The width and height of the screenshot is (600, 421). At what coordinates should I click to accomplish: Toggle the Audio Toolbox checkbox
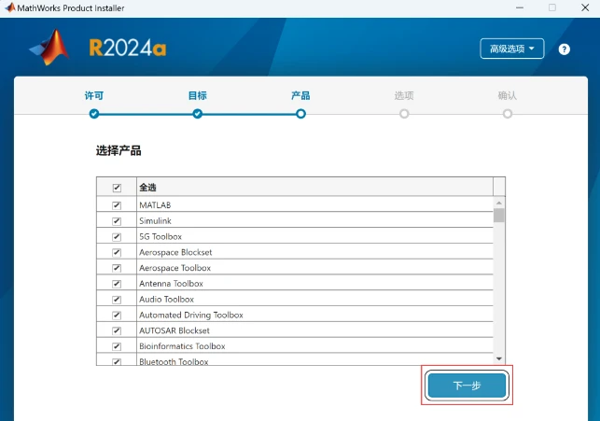[x=117, y=300]
